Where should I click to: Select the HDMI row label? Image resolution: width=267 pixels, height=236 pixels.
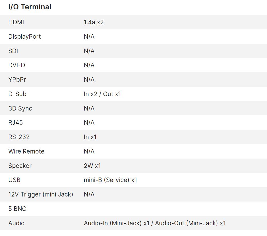(16, 22)
